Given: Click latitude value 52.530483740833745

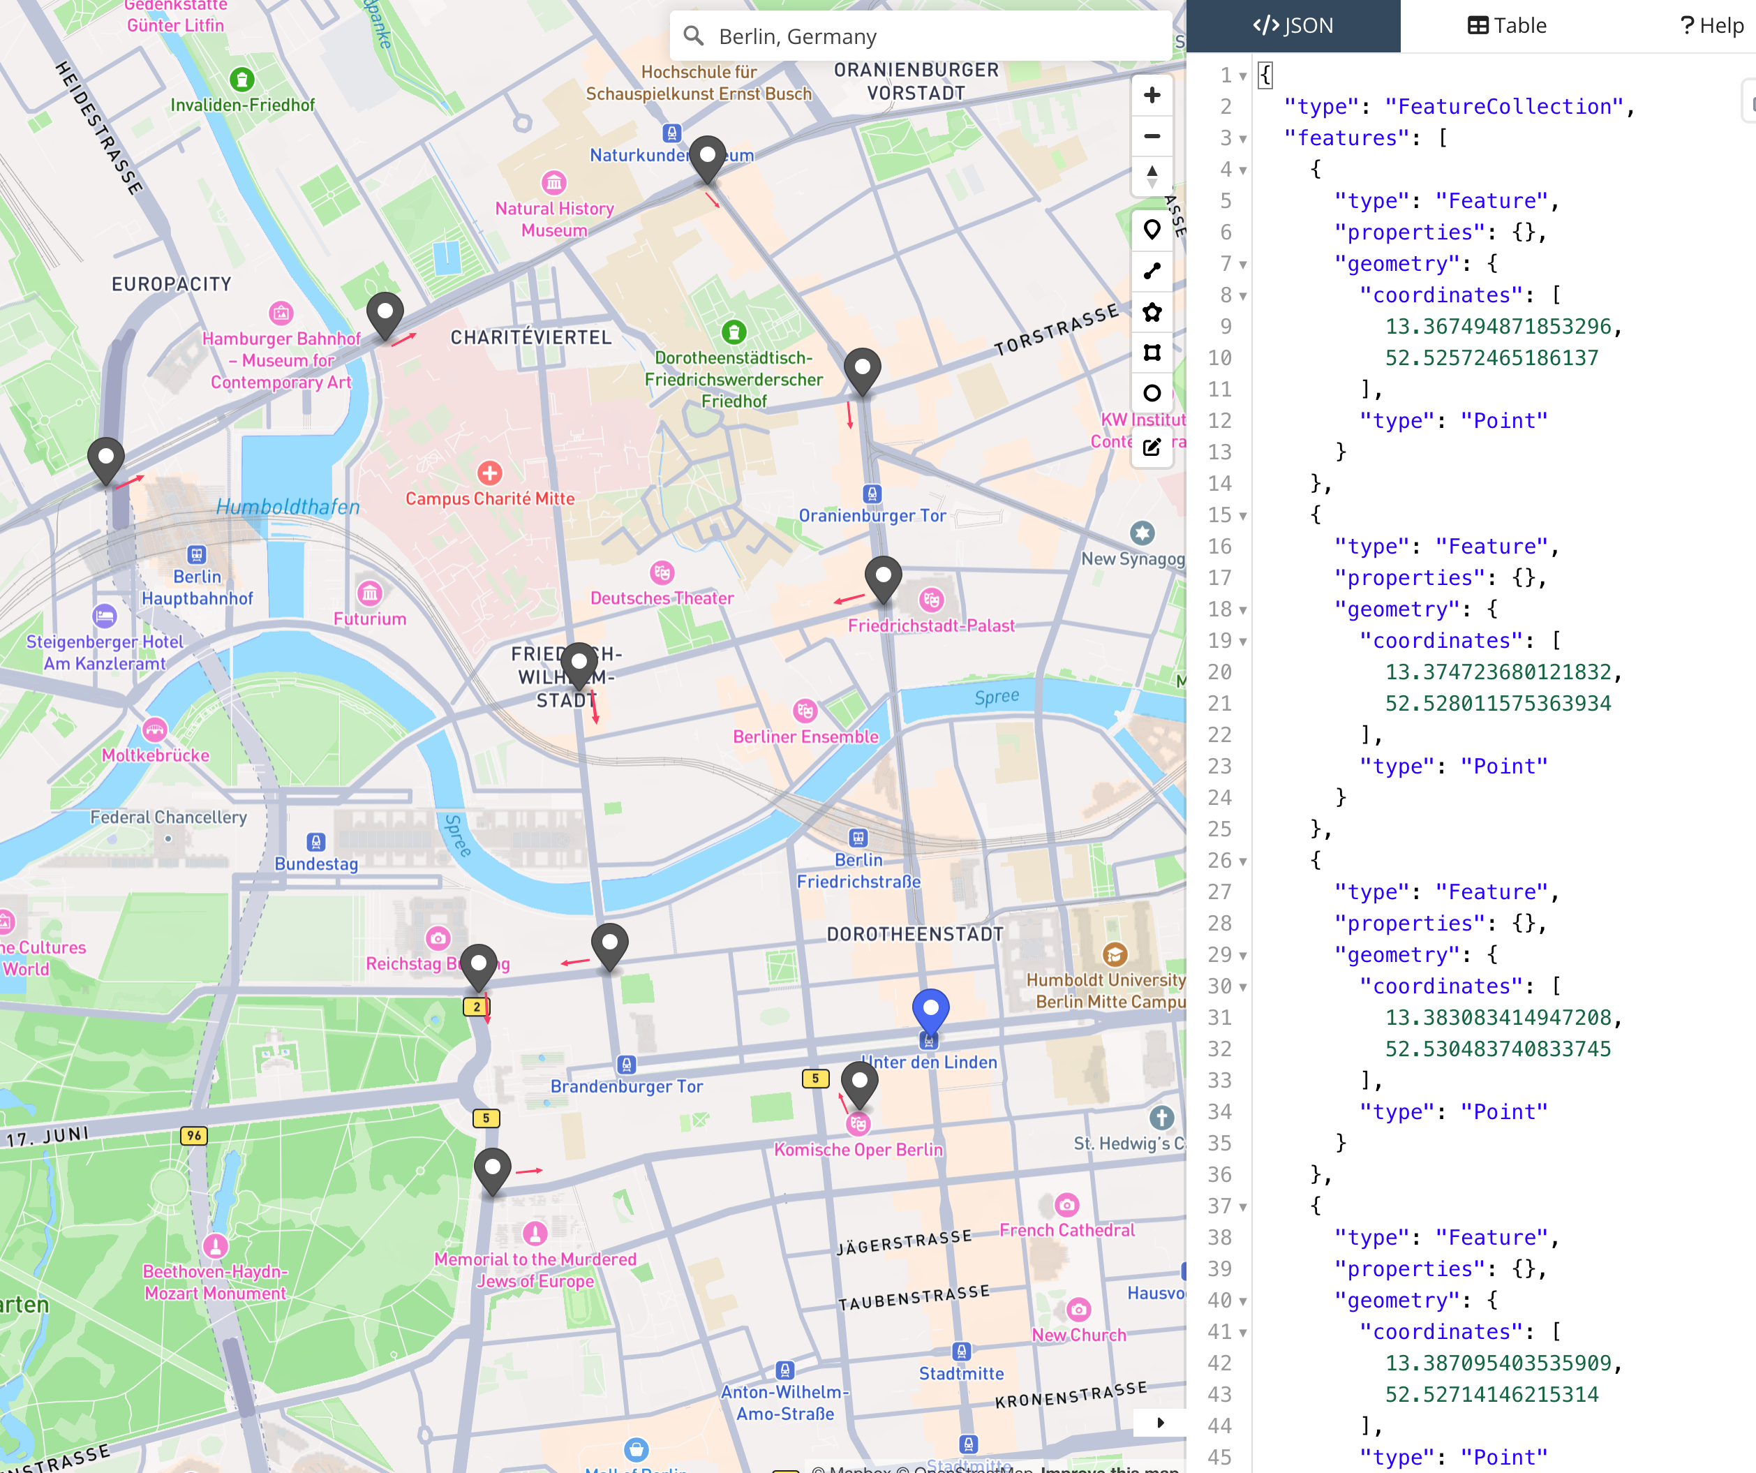Looking at the screenshot, I should pos(1498,1049).
